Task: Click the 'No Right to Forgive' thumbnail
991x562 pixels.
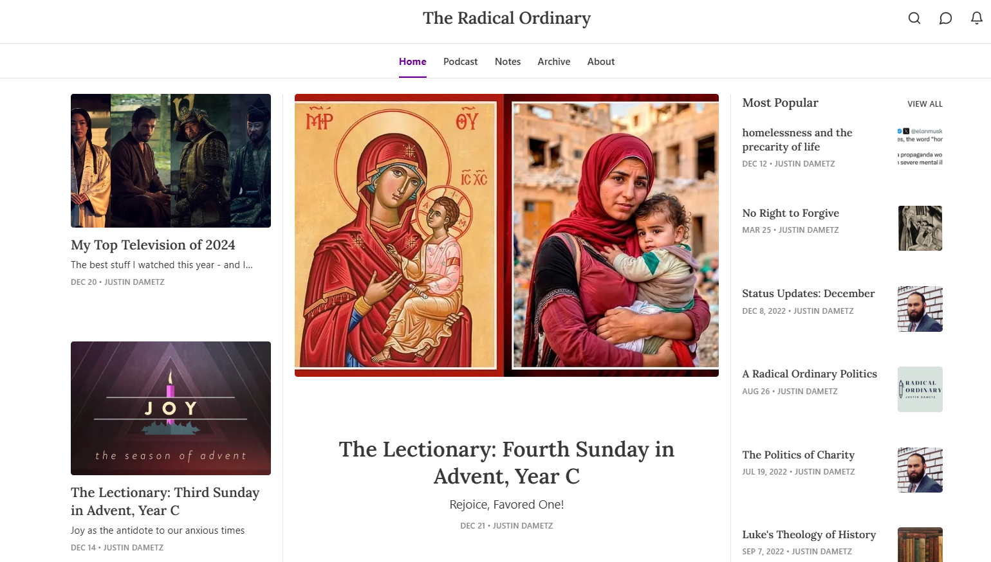Action: pyautogui.click(x=920, y=228)
